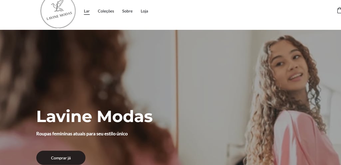Screen dimensions: 341x165
Task: Click the word Modas in hero heading
Action: [x=125, y=116]
